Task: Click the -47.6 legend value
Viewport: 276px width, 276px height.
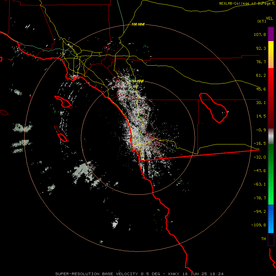Action: click(260, 171)
